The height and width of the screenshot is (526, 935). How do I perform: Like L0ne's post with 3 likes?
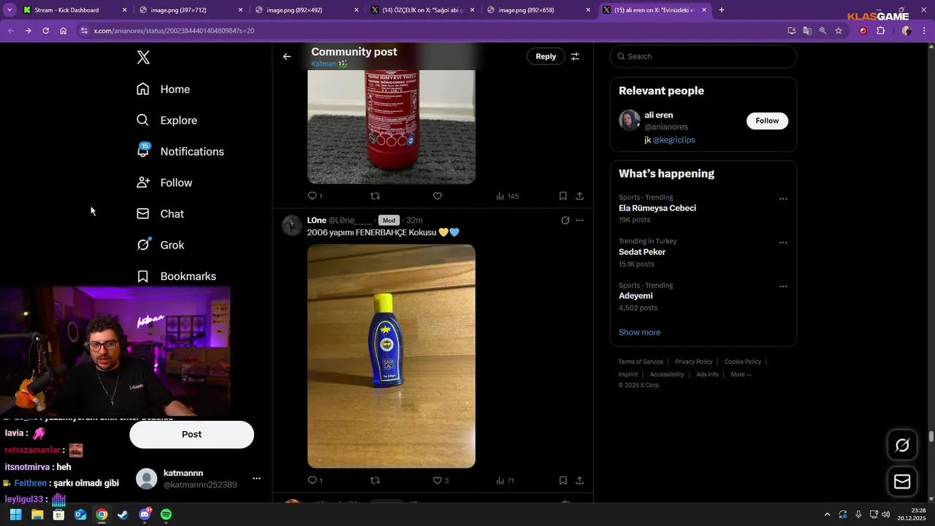(x=440, y=480)
